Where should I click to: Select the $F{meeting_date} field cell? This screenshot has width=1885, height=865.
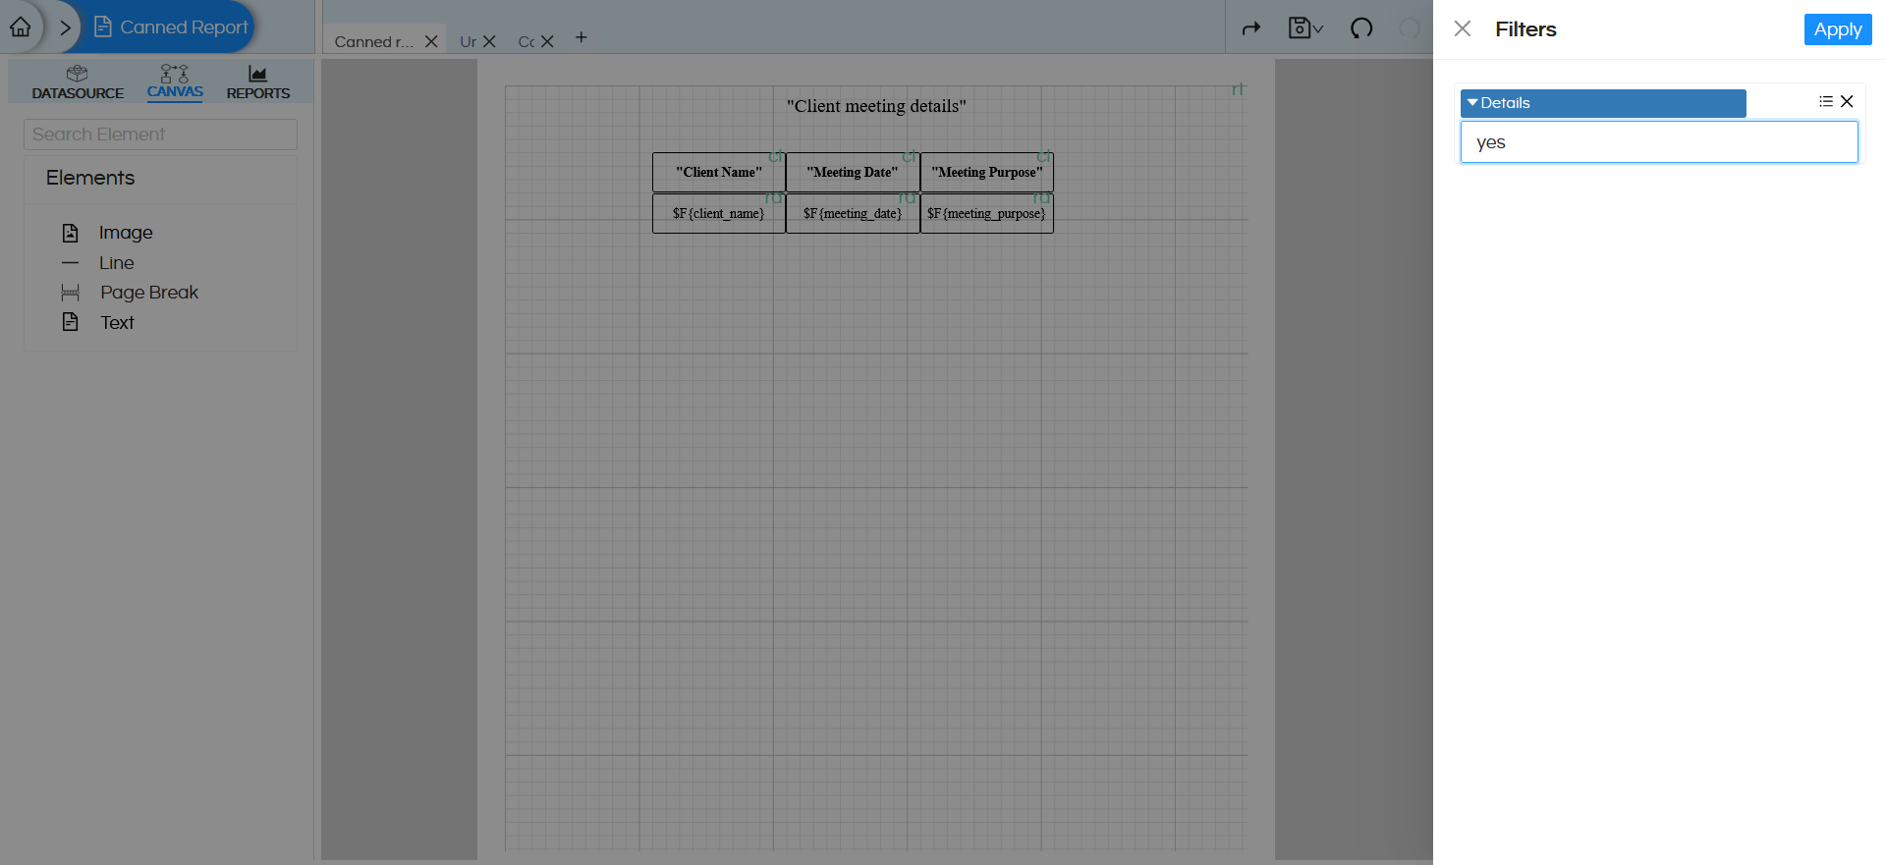click(x=853, y=213)
